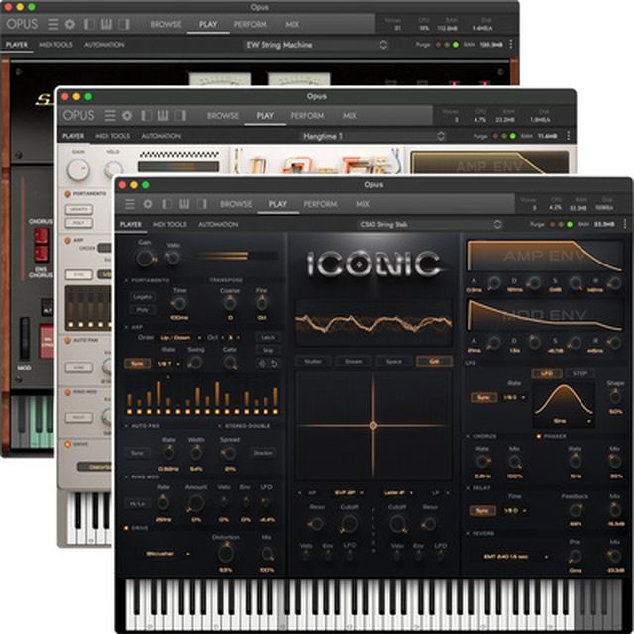The image size is (634, 634).
Task: Toggle the left panel icon in the front window
Action: 166,204
